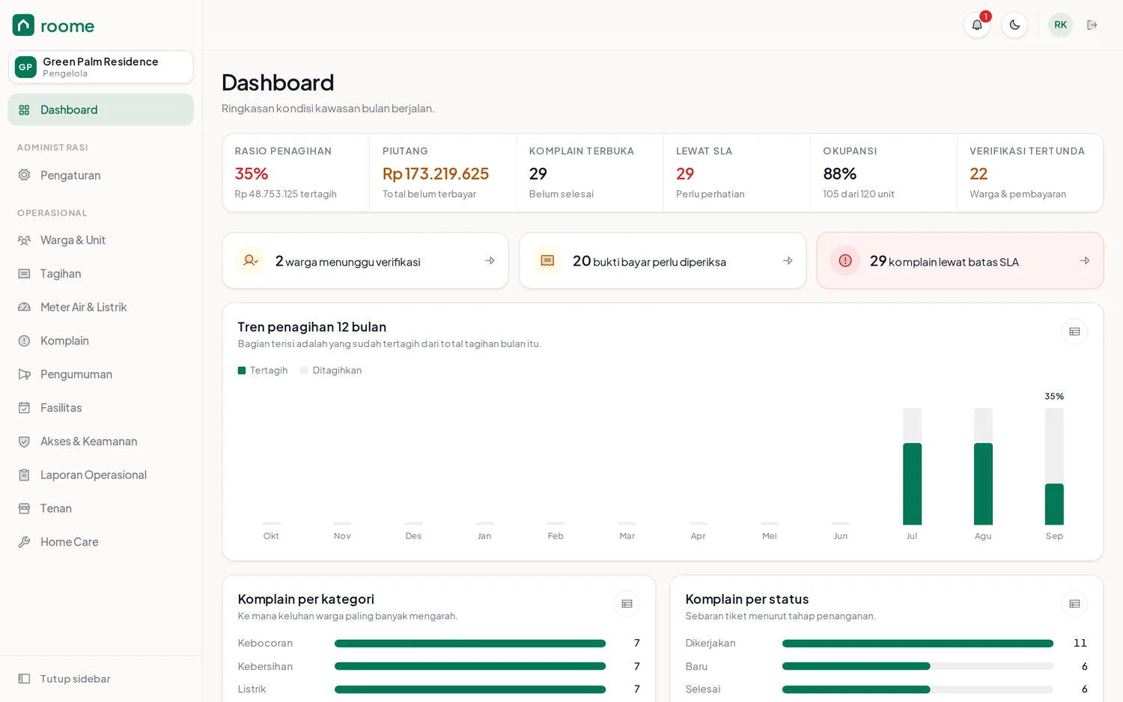Click Lewat SLA 29 card
The image size is (1123, 702).
(x=737, y=173)
